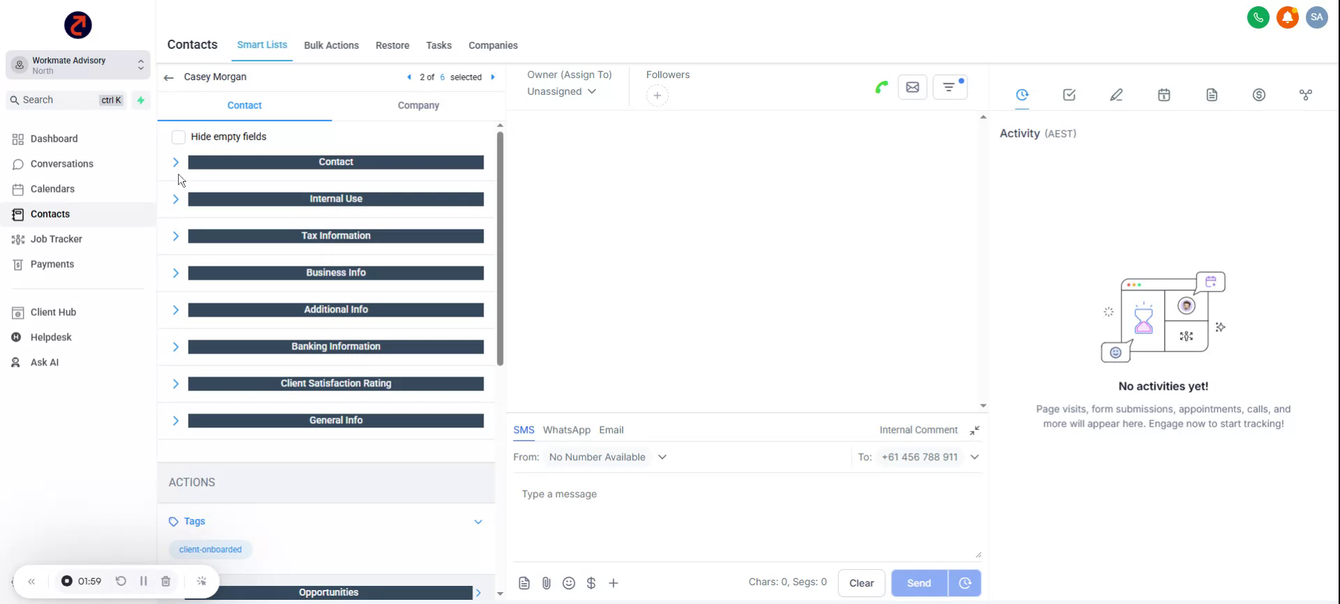The height and width of the screenshot is (604, 1340).
Task: Expand the Client Satisfaction Rating section
Action: [175, 384]
